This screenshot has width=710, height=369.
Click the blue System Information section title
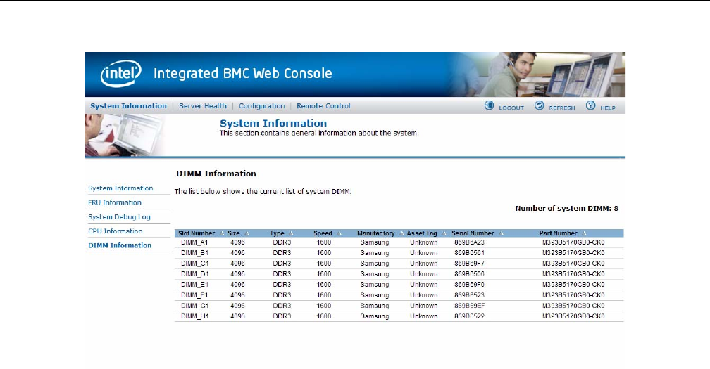[273, 123]
